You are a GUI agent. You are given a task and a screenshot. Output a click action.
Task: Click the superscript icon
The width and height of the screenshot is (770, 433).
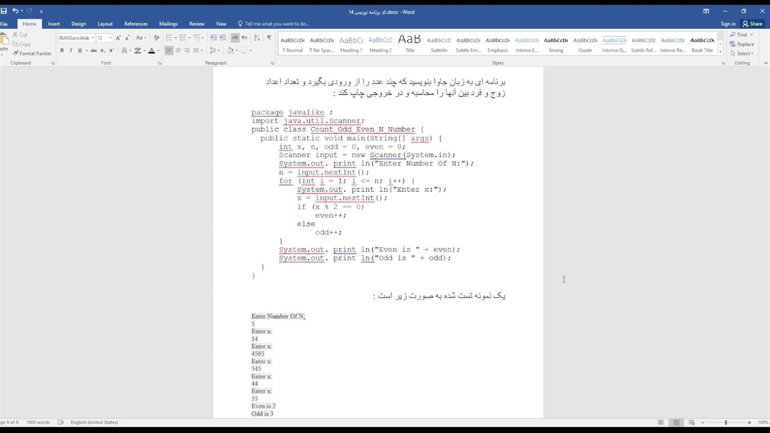112,51
